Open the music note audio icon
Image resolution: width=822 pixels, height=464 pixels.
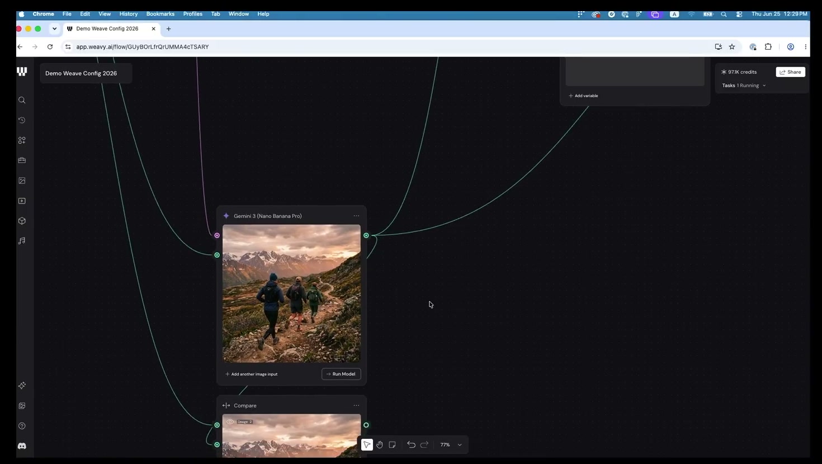(x=22, y=241)
